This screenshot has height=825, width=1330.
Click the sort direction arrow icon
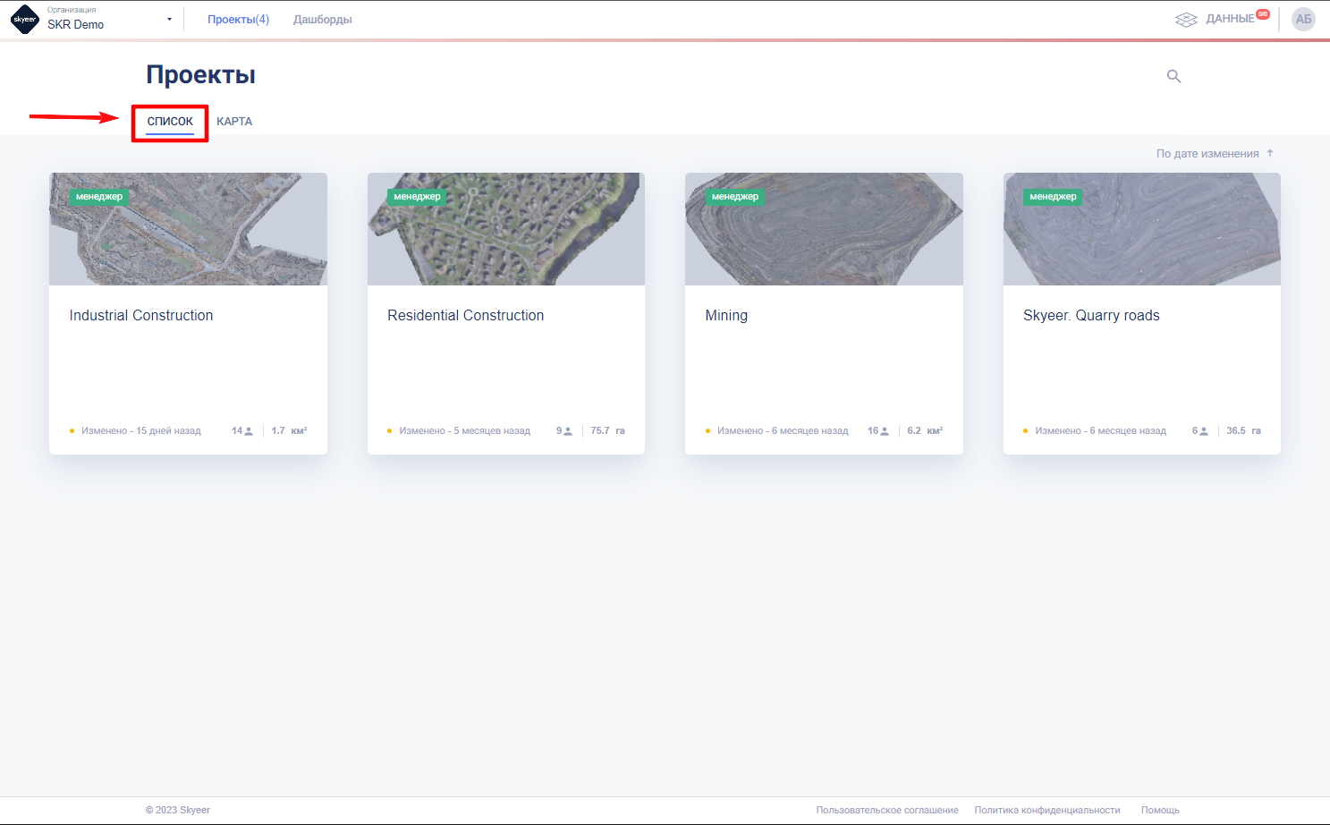(1270, 154)
